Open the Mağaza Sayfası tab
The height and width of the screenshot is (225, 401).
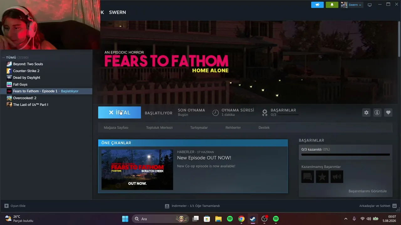click(x=116, y=127)
